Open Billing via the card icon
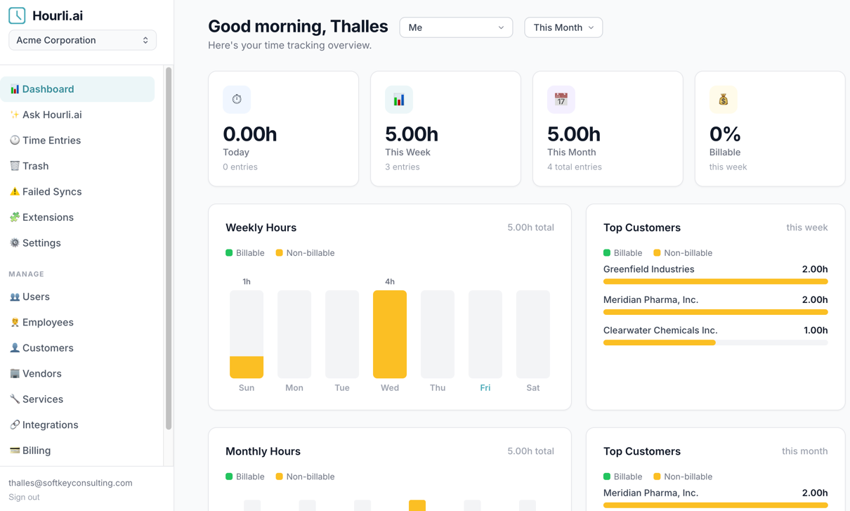Screen dimensions: 850x511 pos(15,450)
